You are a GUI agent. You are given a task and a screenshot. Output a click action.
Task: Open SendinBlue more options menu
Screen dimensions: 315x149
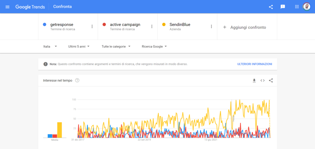pyautogui.click(x=211, y=26)
